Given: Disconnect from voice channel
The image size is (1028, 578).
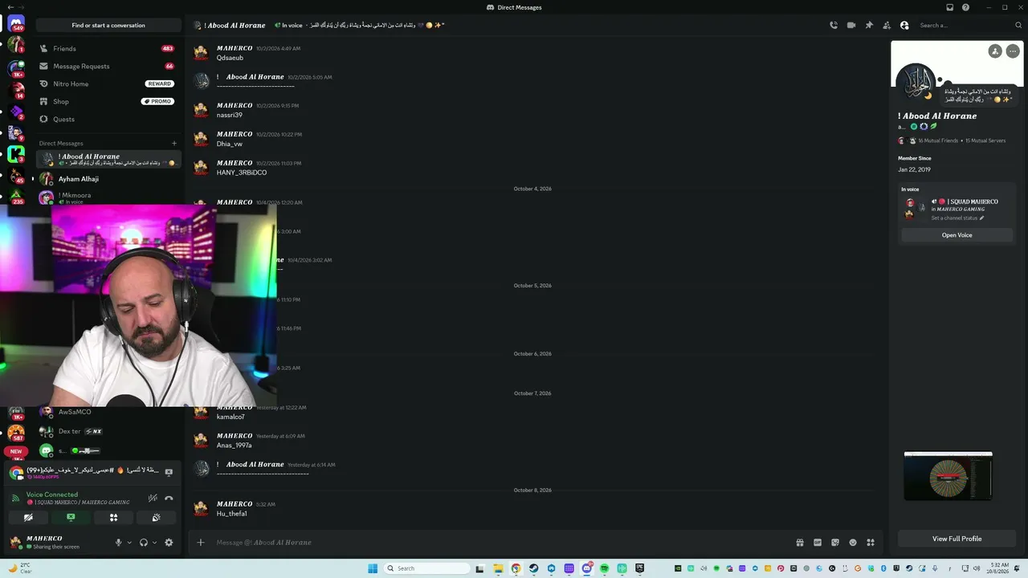Looking at the screenshot, I should (x=169, y=499).
